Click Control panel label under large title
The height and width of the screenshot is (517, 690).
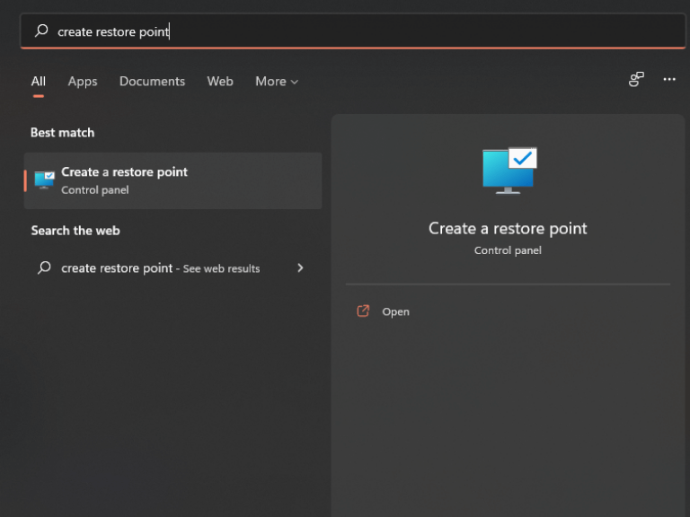pos(508,250)
